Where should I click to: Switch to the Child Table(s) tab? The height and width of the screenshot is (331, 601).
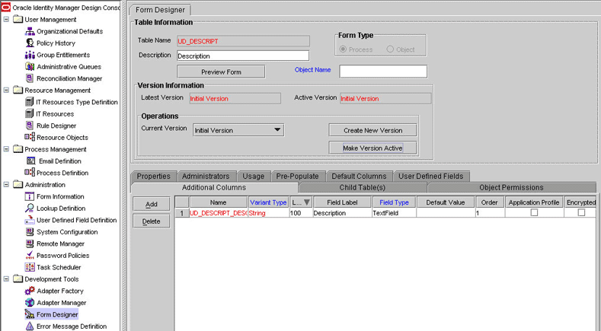[x=363, y=187]
